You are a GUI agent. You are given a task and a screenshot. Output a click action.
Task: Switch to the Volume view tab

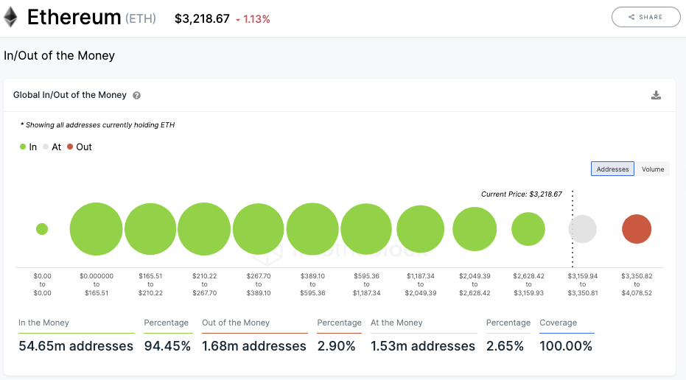coord(653,169)
